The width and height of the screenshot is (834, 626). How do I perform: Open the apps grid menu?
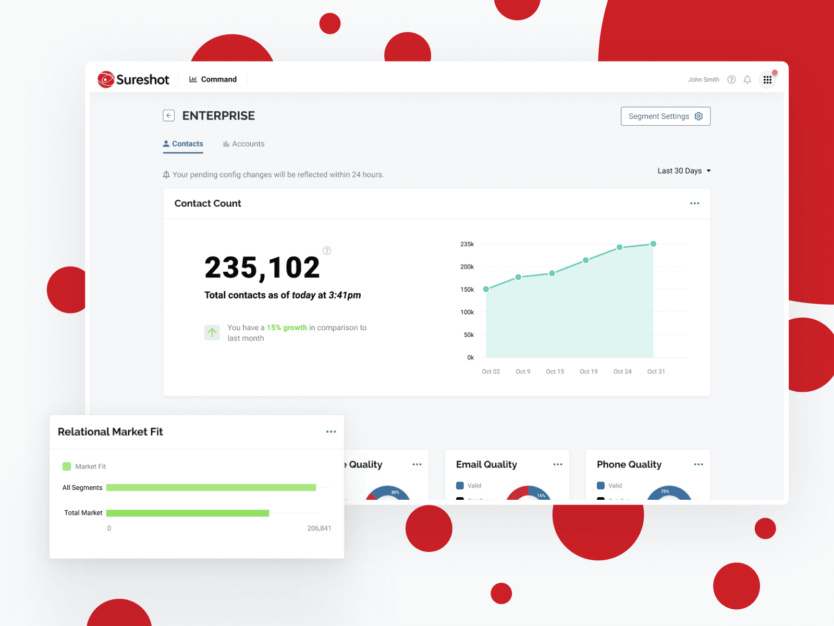767,80
